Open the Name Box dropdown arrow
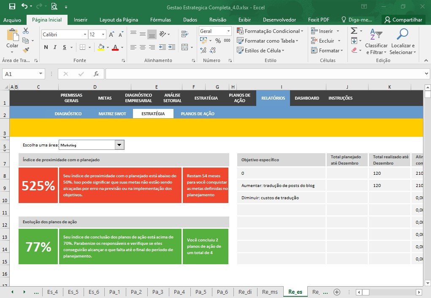 pos(41,74)
